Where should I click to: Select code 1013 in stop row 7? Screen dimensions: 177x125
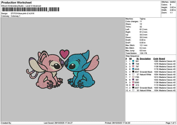[156, 77]
